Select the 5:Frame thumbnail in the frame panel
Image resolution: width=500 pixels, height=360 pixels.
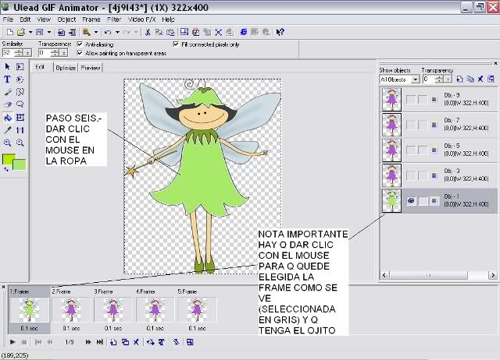pyautogui.click(x=197, y=309)
